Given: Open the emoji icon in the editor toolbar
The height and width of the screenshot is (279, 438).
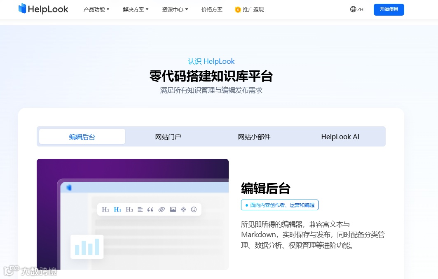Looking at the screenshot, I should [194, 209].
